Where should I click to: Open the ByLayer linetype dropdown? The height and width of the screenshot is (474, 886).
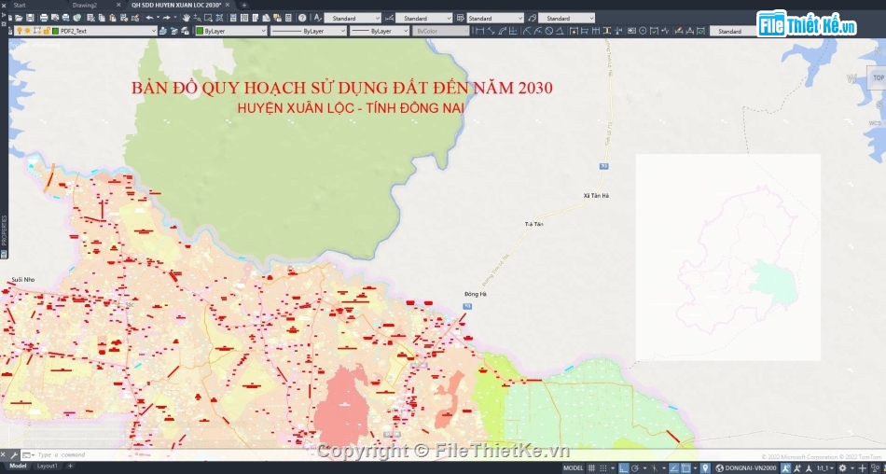pos(342,31)
